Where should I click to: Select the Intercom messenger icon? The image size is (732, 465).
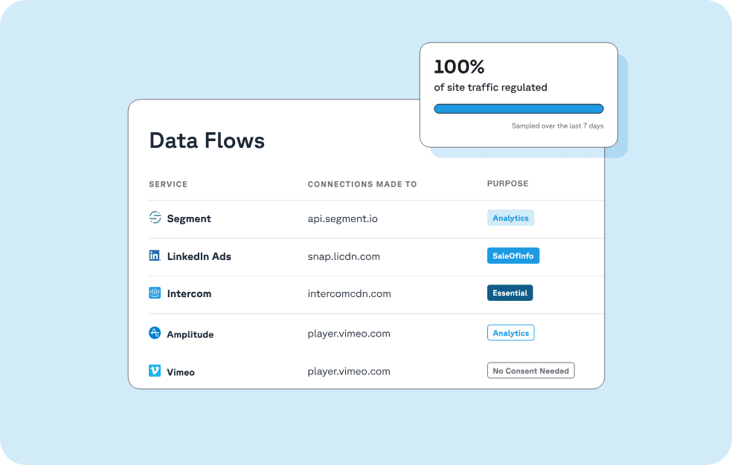[x=154, y=293]
